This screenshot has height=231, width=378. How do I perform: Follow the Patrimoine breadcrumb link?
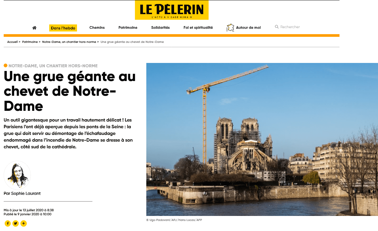pos(30,42)
